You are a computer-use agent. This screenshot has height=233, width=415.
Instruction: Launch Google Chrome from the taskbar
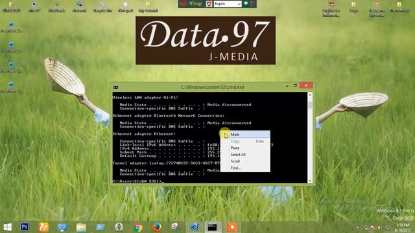tap(138, 227)
